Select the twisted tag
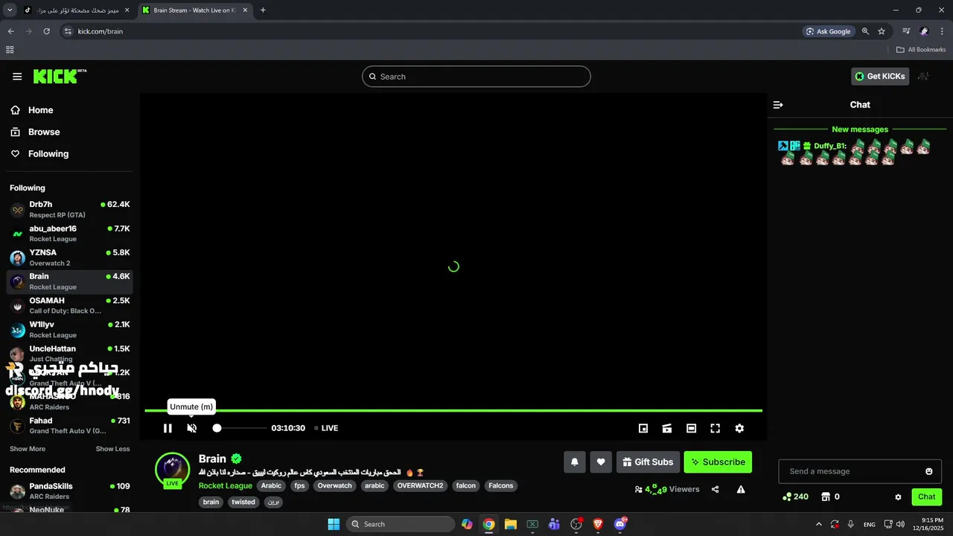Screen dimensions: 953x536 click(x=243, y=502)
